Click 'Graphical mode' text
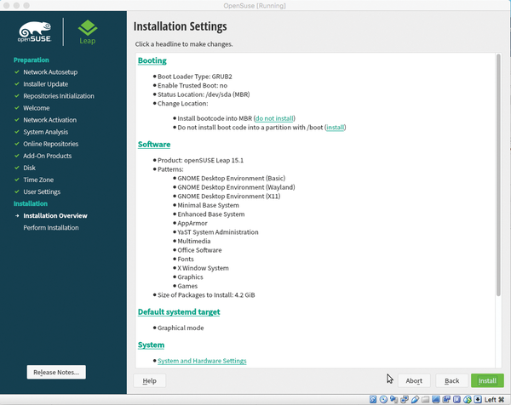Viewport: 511px width, 405px height. (x=181, y=328)
